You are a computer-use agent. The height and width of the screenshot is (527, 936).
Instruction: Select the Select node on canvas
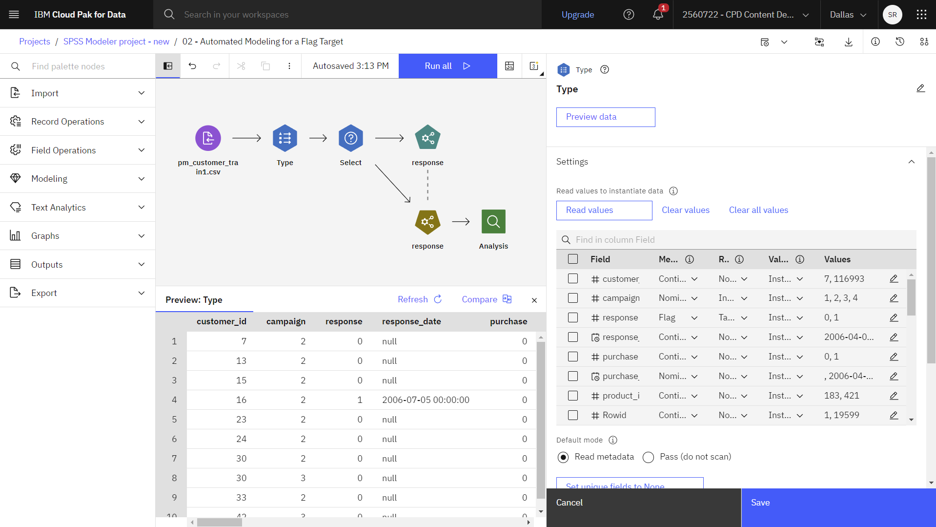click(351, 138)
